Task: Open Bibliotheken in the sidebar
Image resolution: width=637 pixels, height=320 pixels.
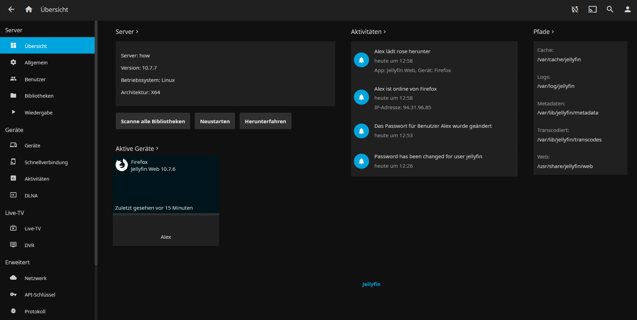Action: (x=39, y=96)
